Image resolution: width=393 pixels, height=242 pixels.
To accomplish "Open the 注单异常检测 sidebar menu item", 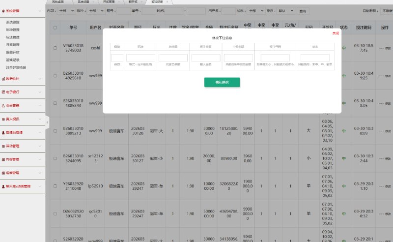I will pos(16,67).
